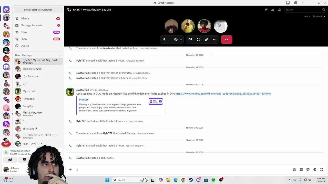Open the sticker picker
Viewport: 328px width, 184px height.
tap(308, 169)
